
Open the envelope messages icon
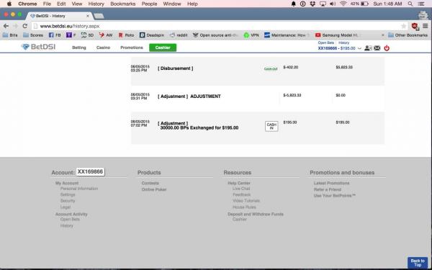(x=377, y=48)
